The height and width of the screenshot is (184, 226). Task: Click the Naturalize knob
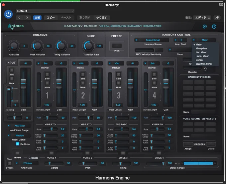(x=13, y=46)
